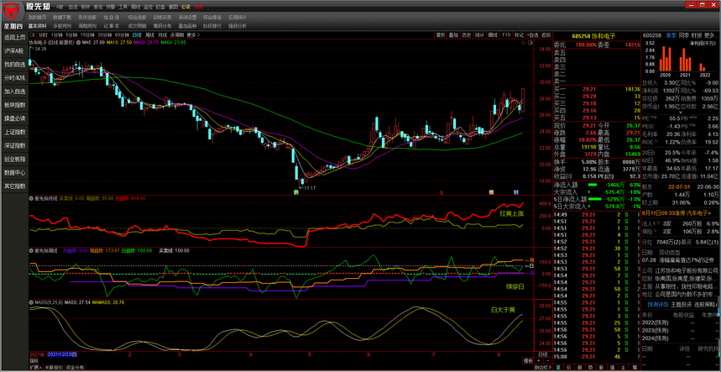Open the 资金分布 bottom tab
Screen dimensions: 721x372
[75, 368]
